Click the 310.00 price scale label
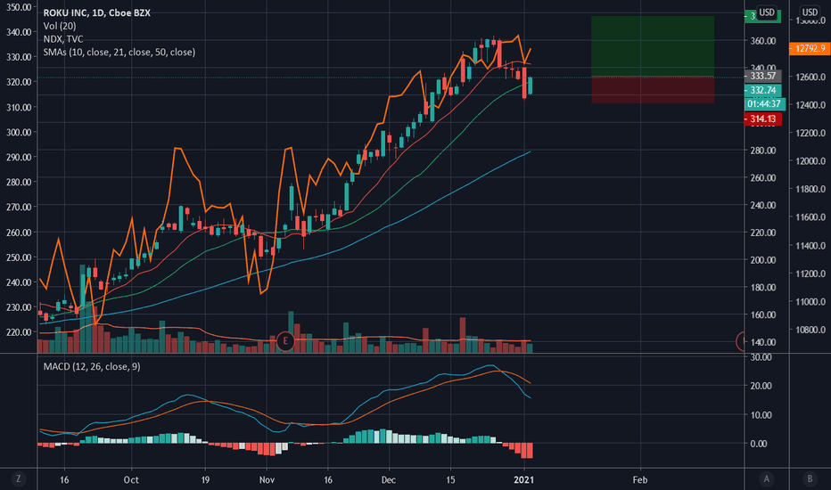This screenshot has width=831, height=490. coord(19,108)
